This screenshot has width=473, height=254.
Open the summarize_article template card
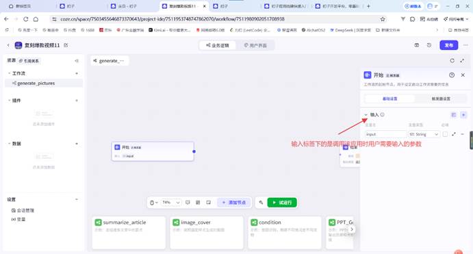click(x=129, y=233)
